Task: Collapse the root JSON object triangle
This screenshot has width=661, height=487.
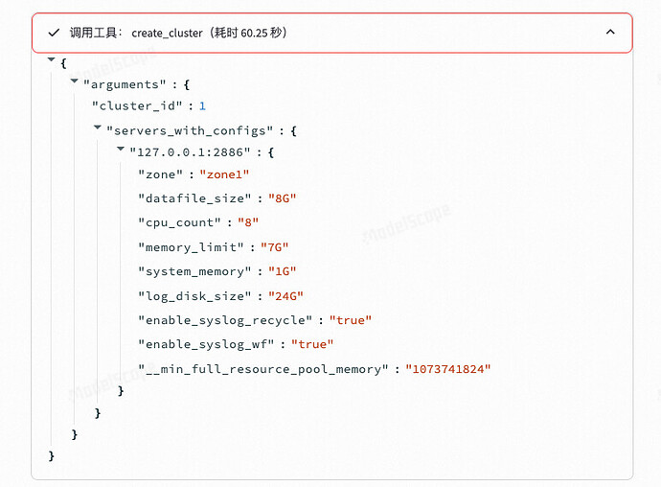Action: (x=52, y=59)
